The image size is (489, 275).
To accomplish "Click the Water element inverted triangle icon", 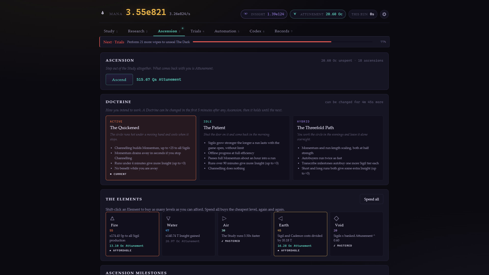I will [168, 218].
